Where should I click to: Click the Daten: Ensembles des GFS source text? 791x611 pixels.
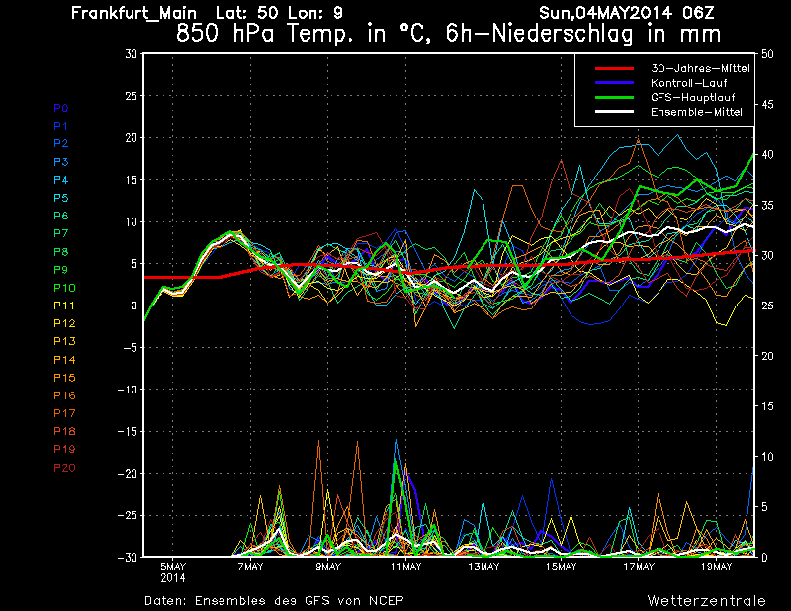[x=274, y=601]
